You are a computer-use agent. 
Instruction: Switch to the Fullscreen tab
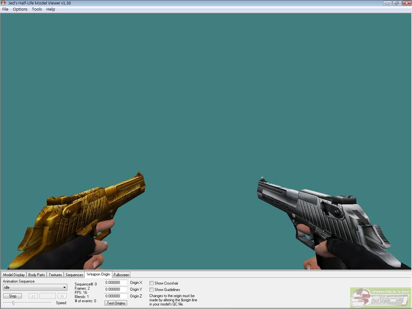click(121, 275)
